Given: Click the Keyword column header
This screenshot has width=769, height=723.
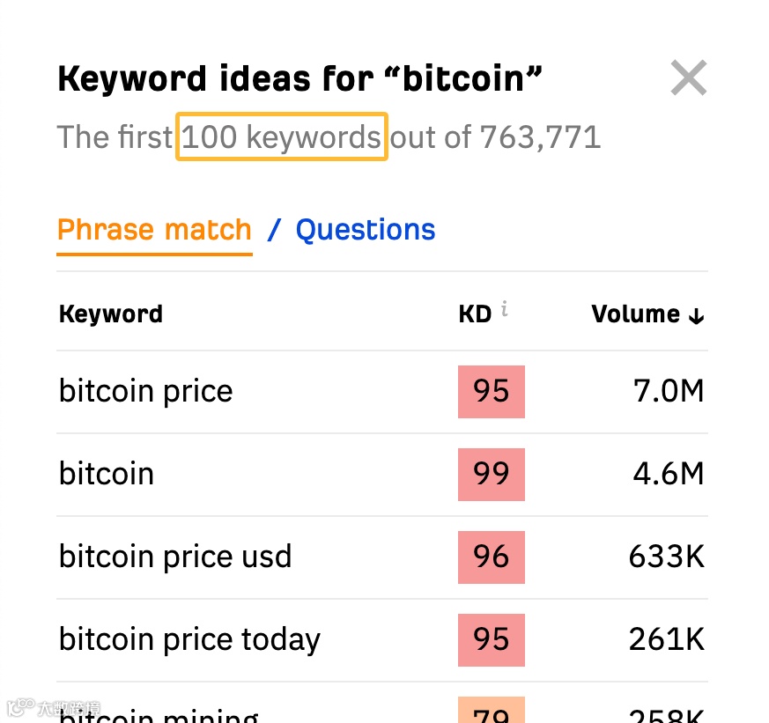Looking at the screenshot, I should pyautogui.click(x=110, y=314).
